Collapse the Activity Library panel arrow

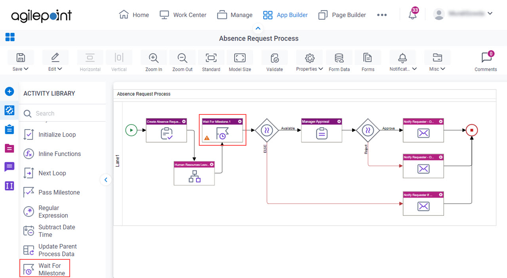click(x=106, y=180)
